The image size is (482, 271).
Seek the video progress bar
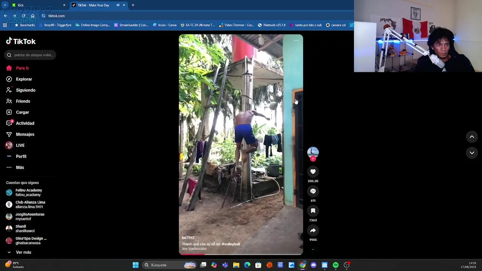(241, 254)
